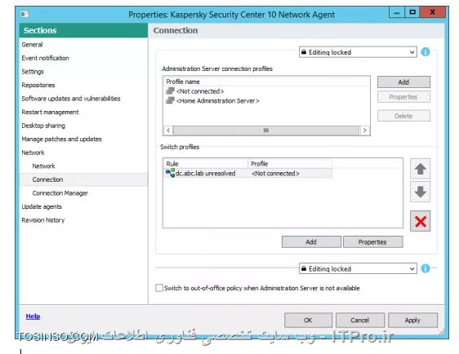Viewport: 459px width, 354px height.
Task: Close the Properties window
Action: coord(432,12)
